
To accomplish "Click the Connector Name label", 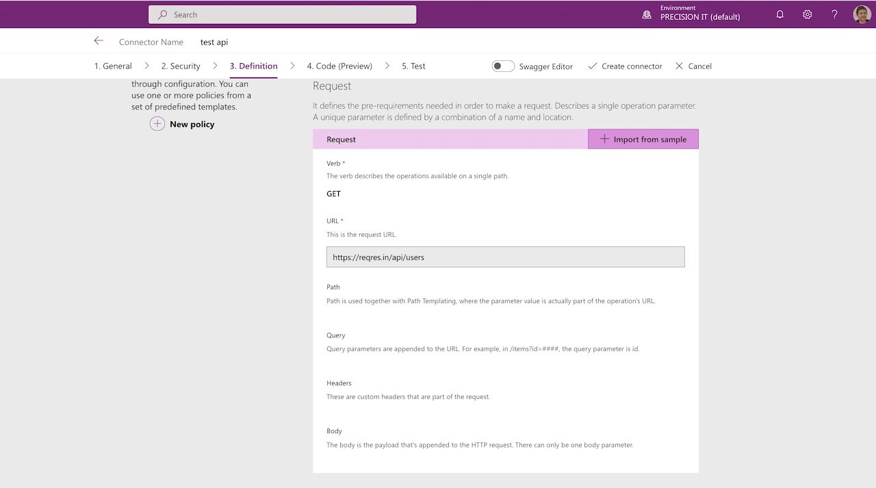I will coord(151,42).
